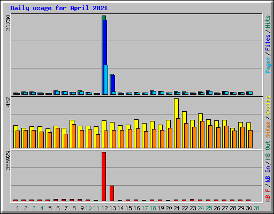This screenshot has width=274, height=214.
Task: Click day label 9 on the x-axis
Action: 82,208
